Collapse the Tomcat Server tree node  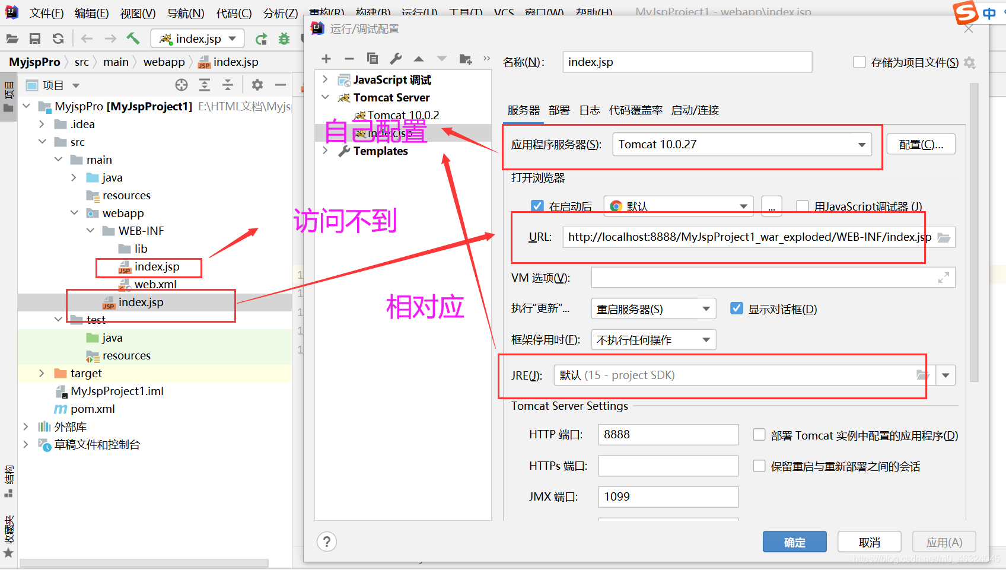click(325, 97)
